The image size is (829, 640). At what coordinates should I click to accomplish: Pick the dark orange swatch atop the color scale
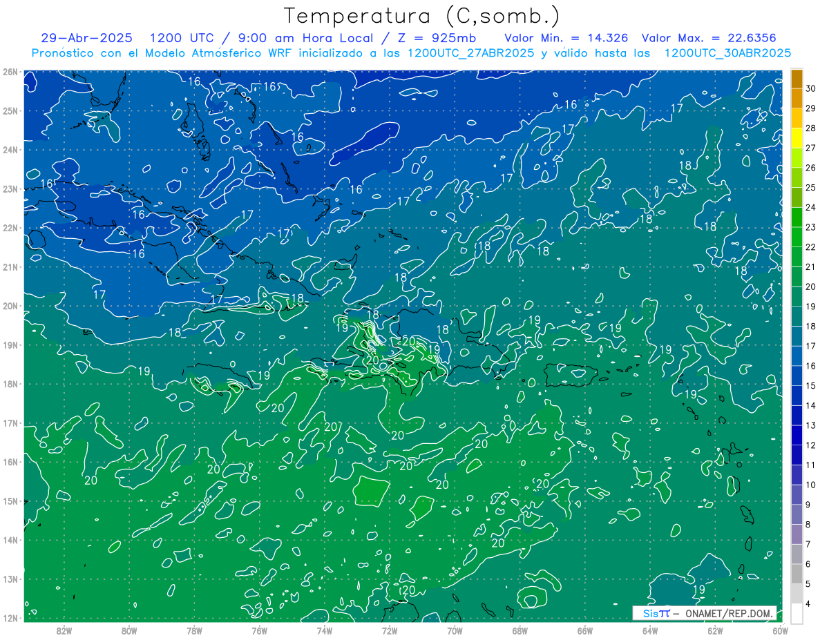click(797, 79)
